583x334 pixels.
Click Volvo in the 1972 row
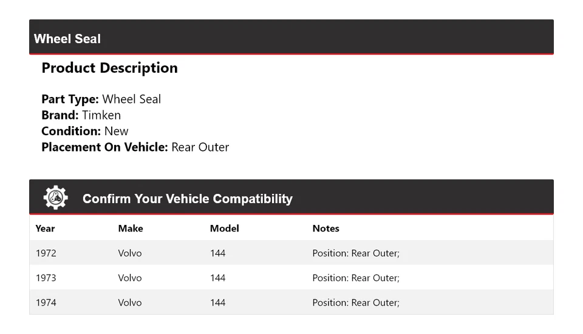[130, 253]
